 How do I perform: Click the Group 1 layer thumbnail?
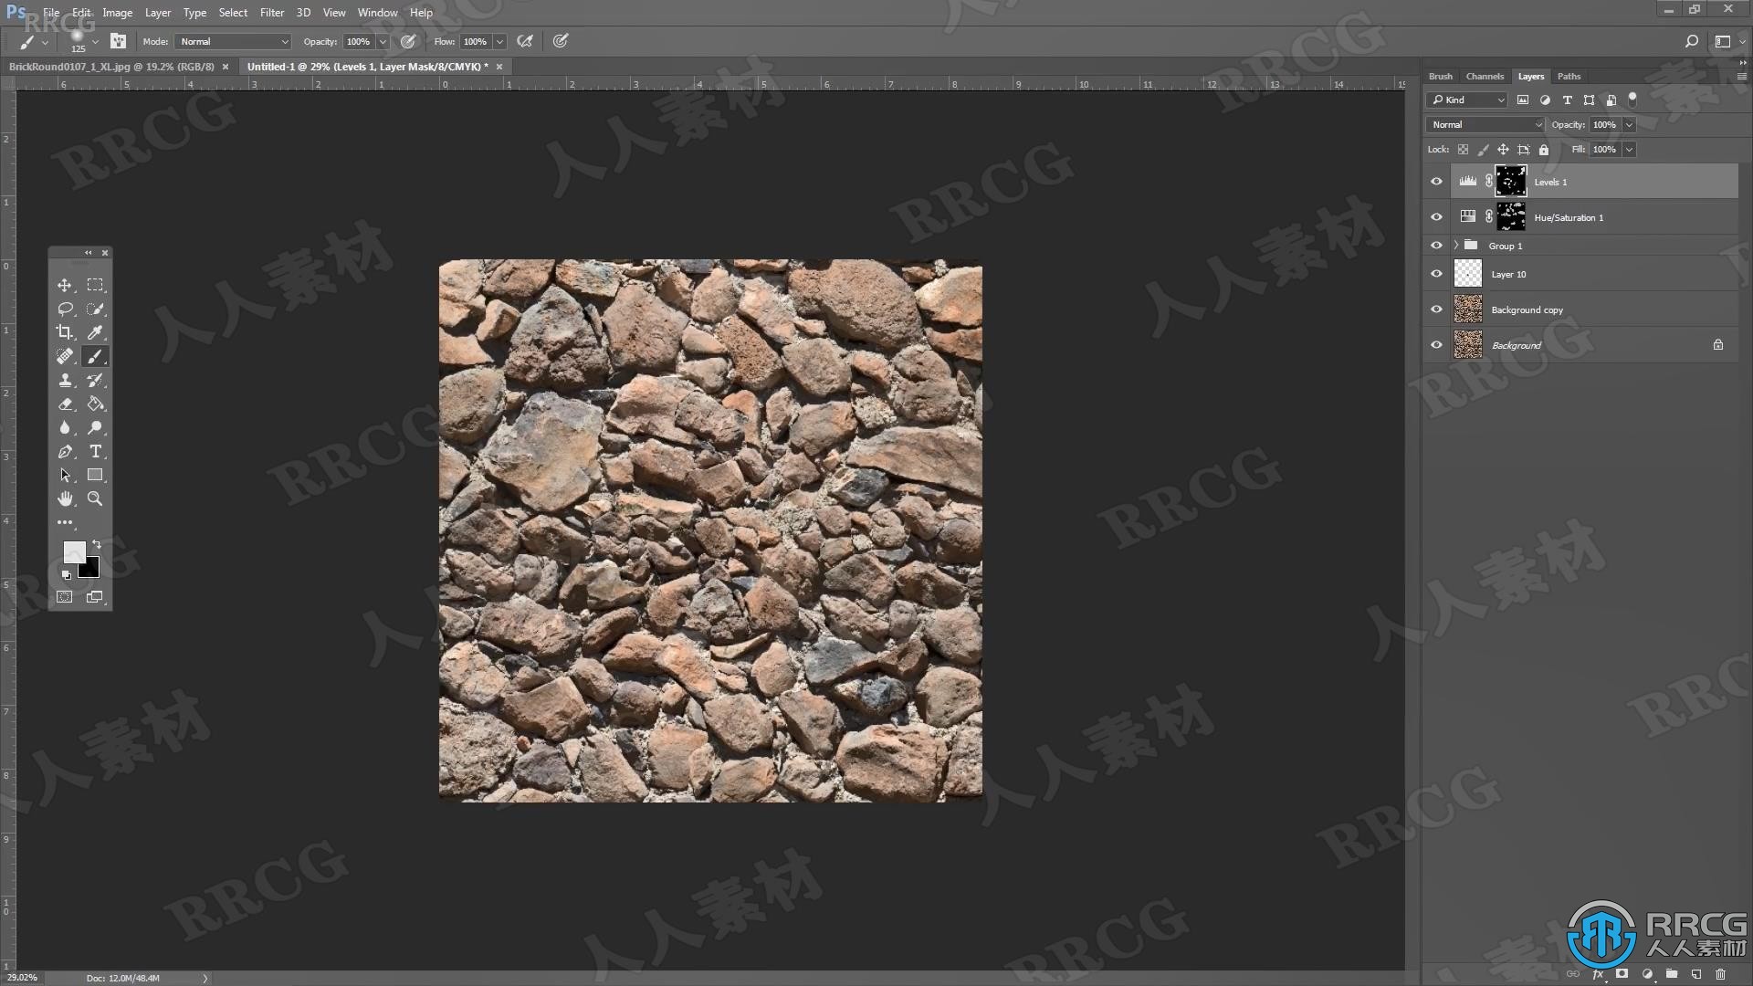point(1473,246)
